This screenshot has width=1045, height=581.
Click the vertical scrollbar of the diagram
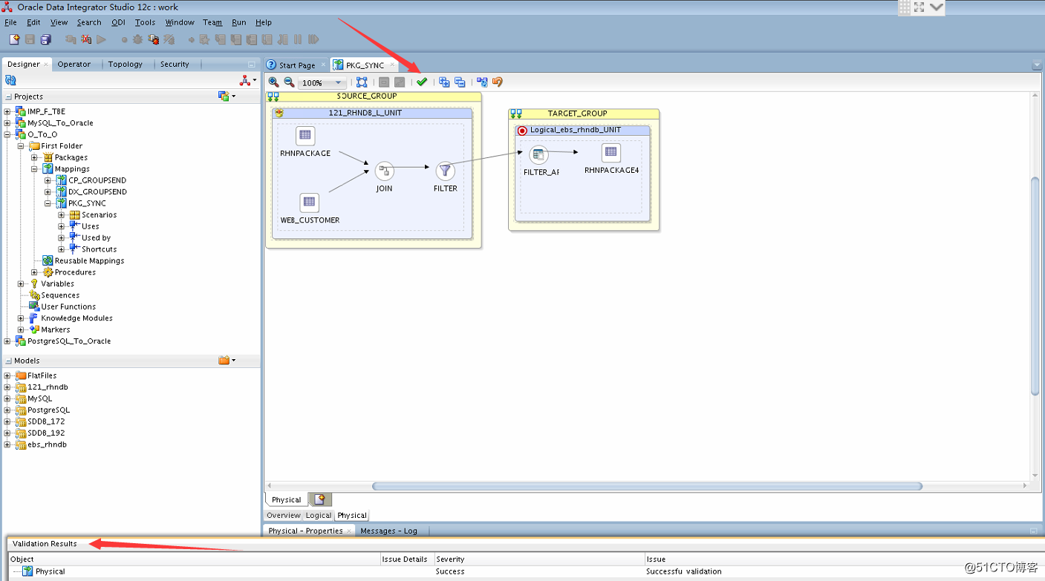(x=1035, y=286)
